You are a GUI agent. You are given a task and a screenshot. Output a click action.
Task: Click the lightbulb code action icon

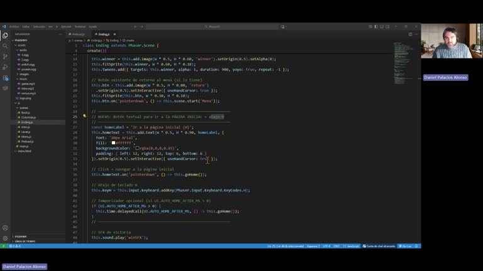coord(84,116)
